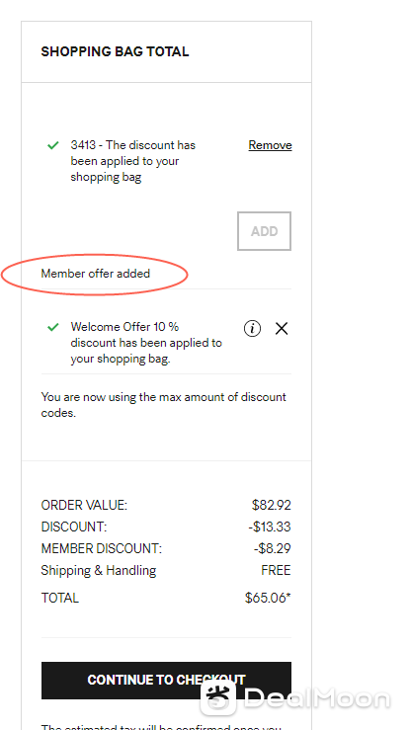Click the max amount of discount codes notice
Image resolution: width=410 pixels, height=730 pixels.
pyautogui.click(x=163, y=405)
